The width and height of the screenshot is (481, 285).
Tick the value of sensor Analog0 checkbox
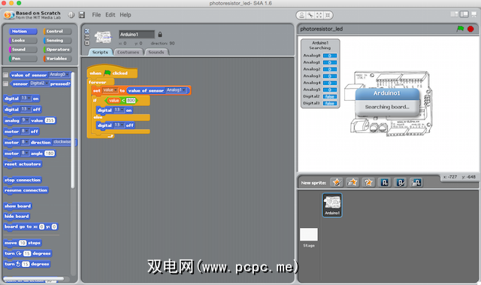pos(5,75)
